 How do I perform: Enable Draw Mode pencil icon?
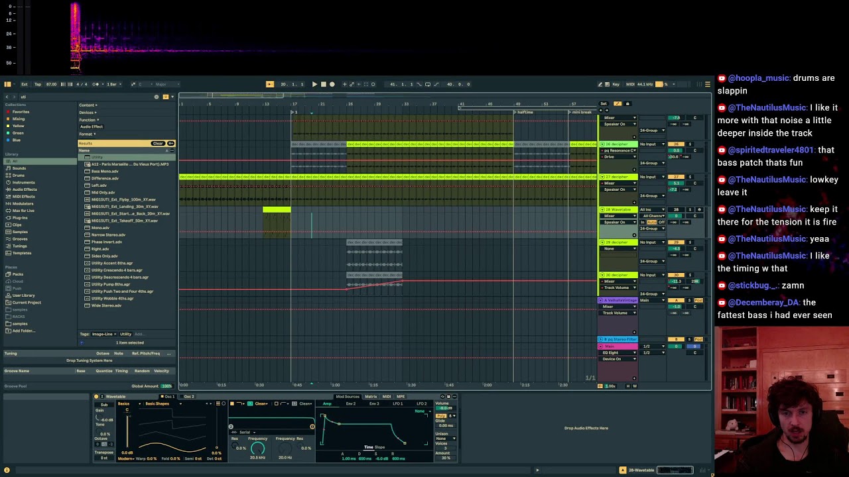pyautogui.click(x=600, y=84)
